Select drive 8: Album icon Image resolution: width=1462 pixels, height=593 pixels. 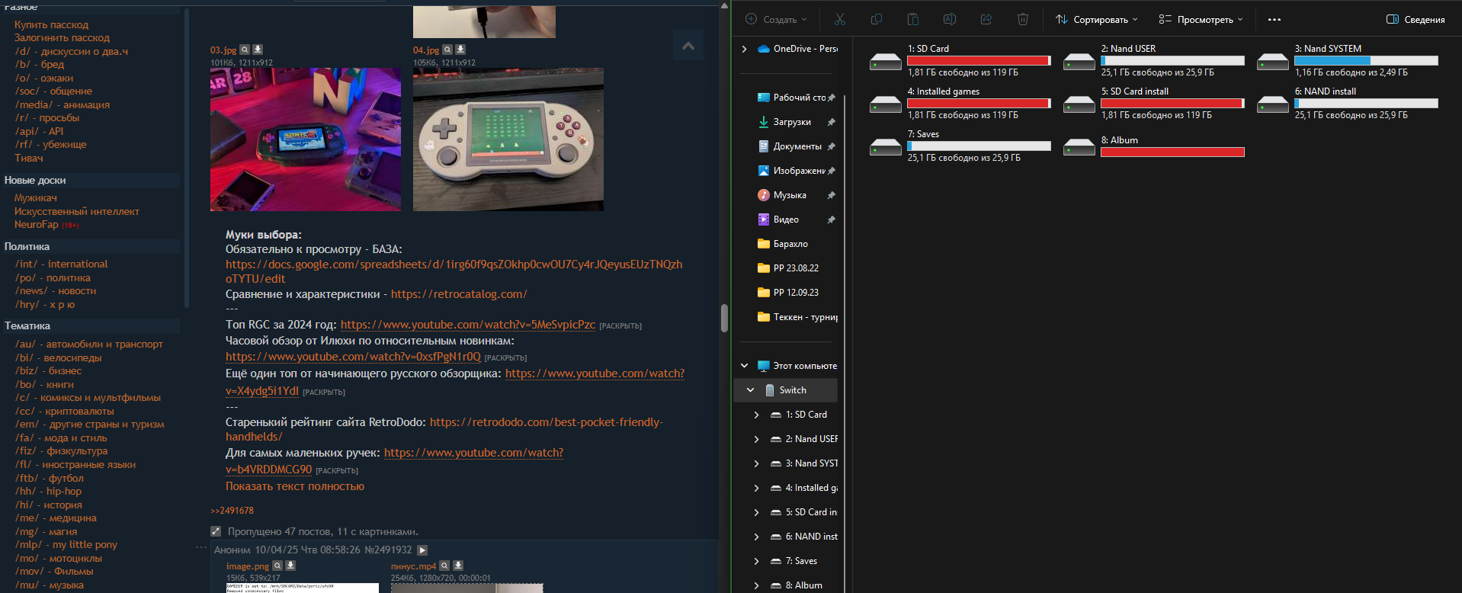click(1079, 146)
